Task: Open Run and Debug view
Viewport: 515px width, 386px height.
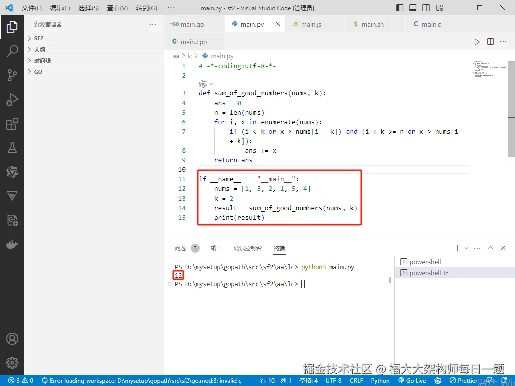Action: click(x=12, y=100)
